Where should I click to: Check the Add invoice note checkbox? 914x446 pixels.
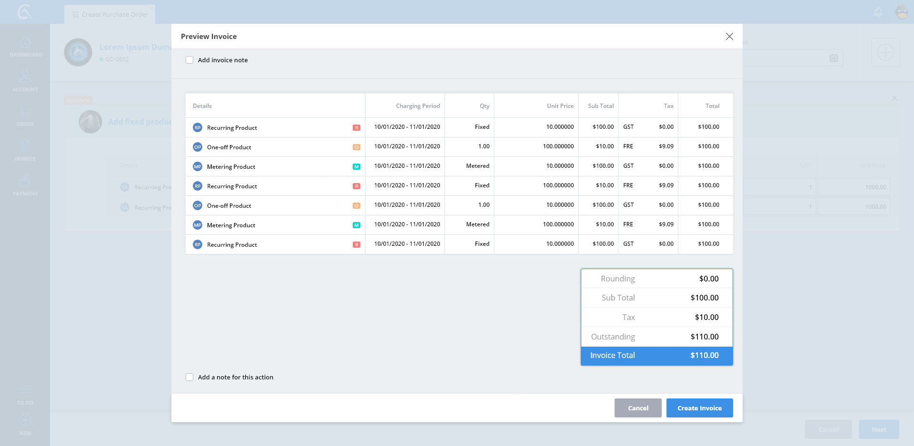189,60
